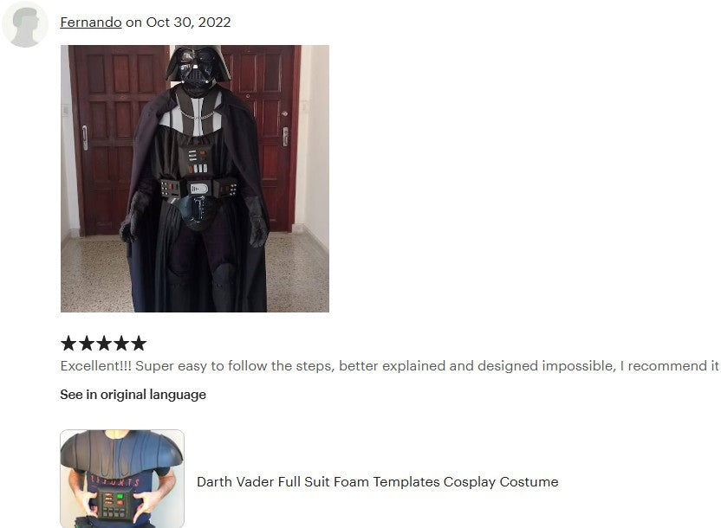The width and height of the screenshot is (721, 528).
Task: Click the third rating star
Action: click(103, 343)
